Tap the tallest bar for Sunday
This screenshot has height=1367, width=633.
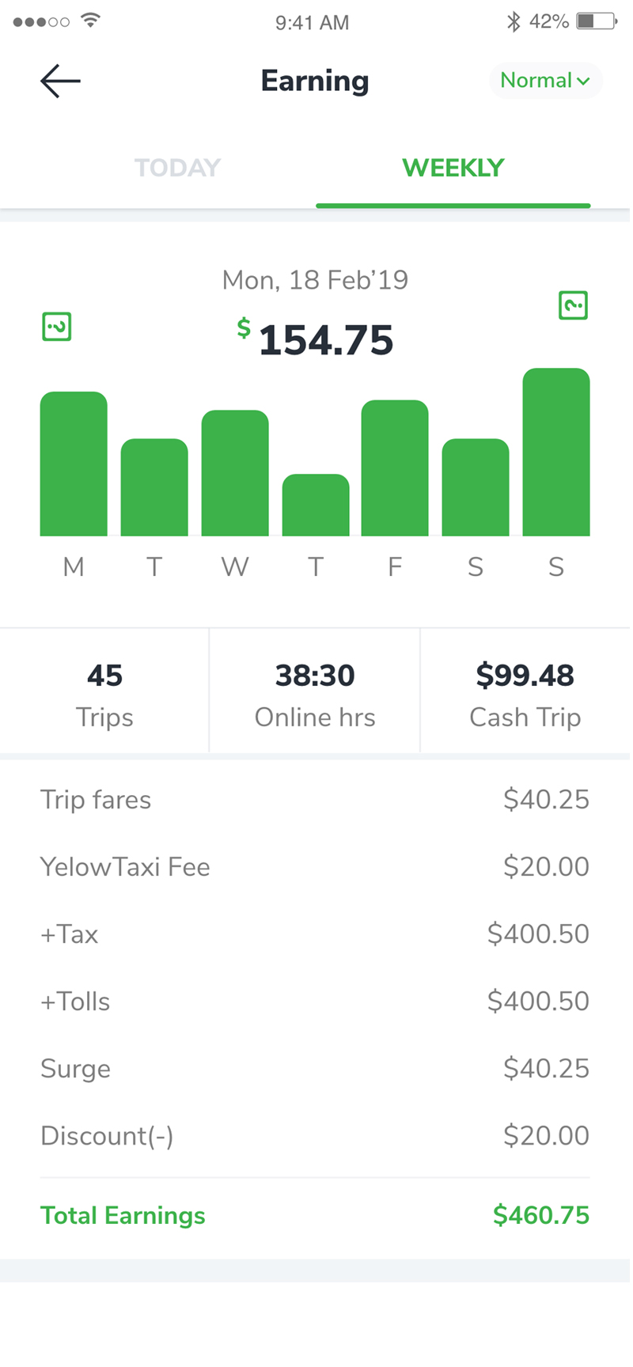556,452
